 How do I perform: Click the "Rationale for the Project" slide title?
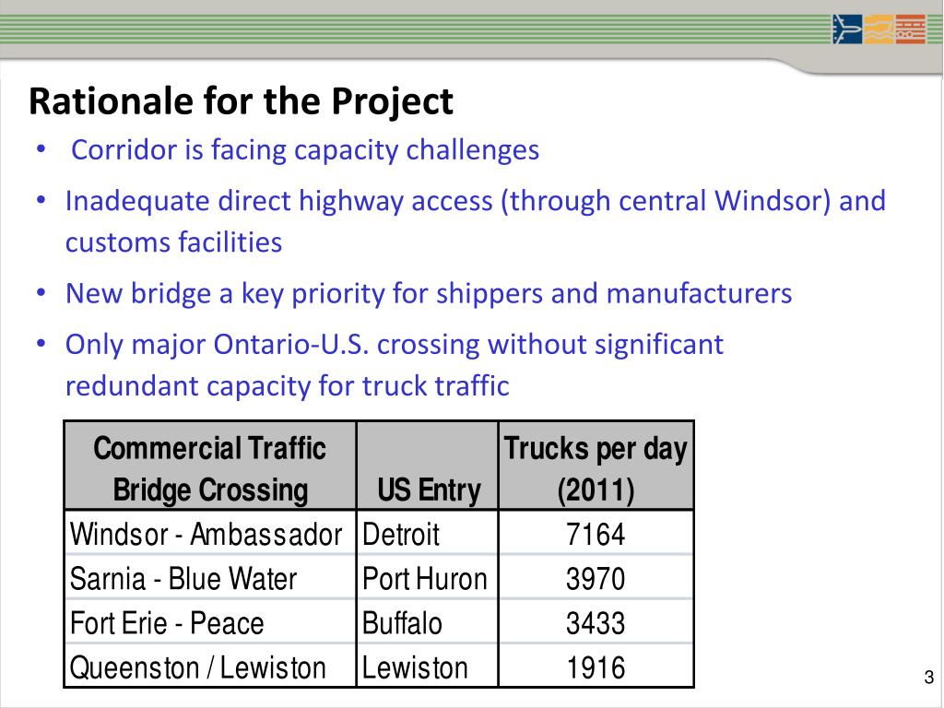tap(241, 101)
